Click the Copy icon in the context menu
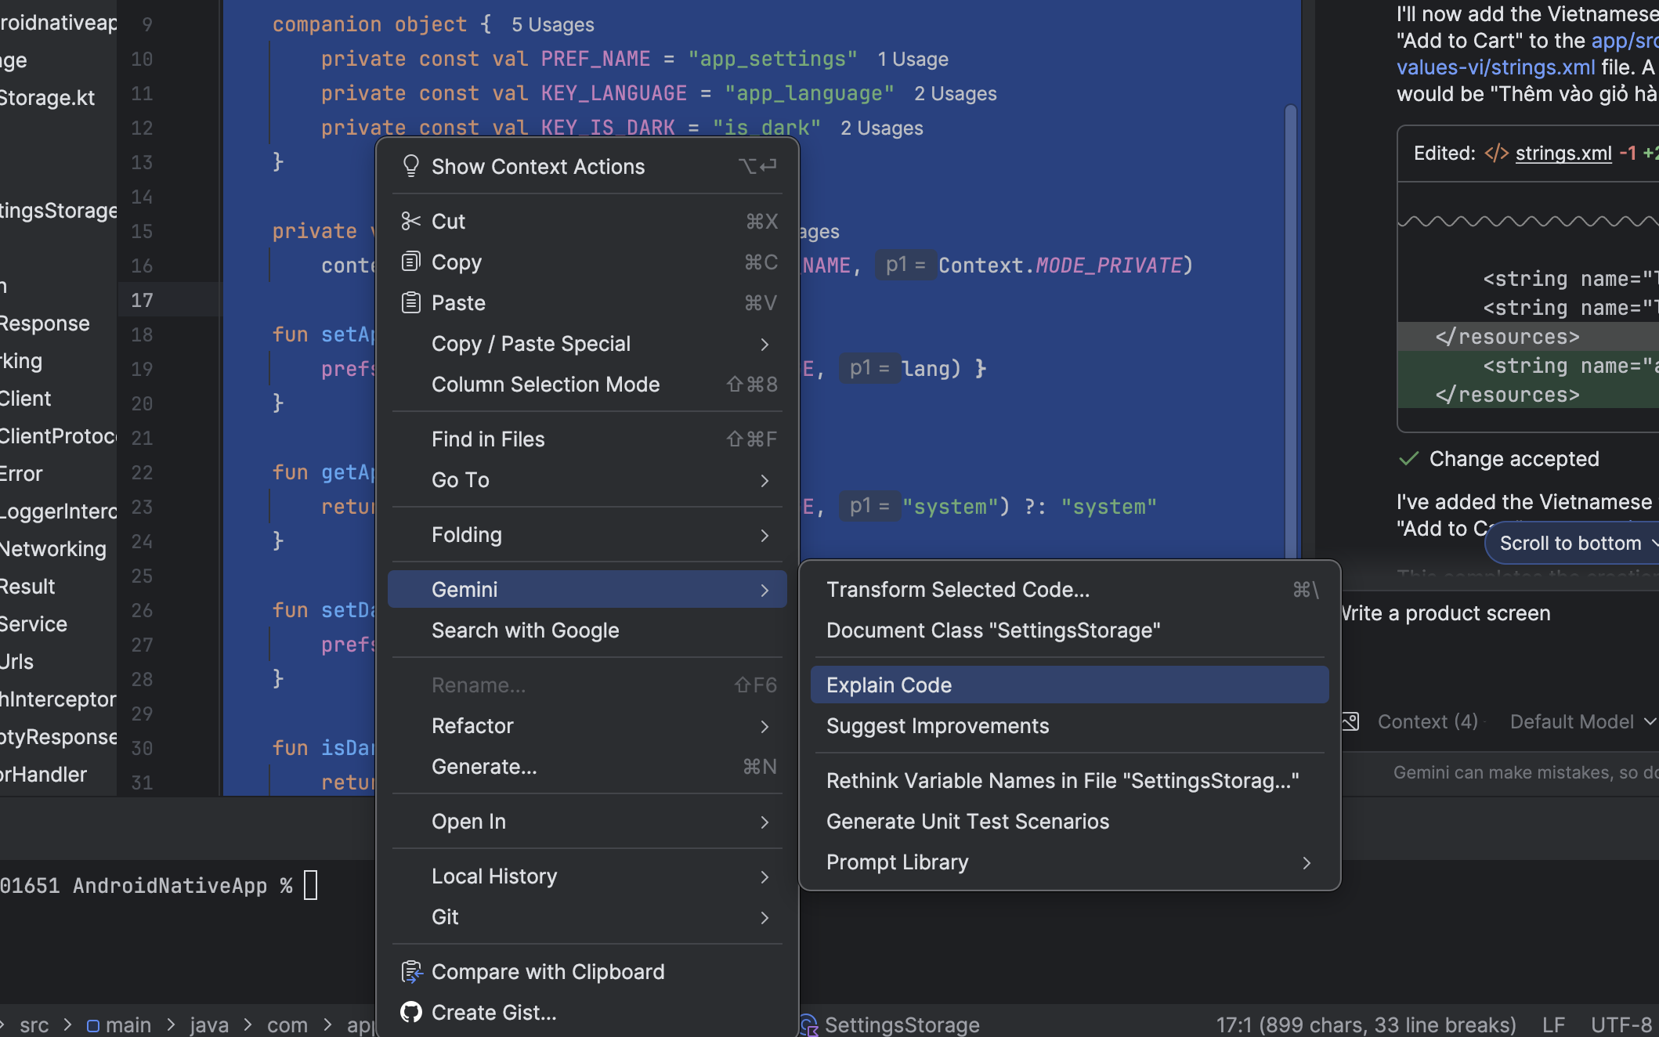The height and width of the screenshot is (1037, 1659). 410,262
